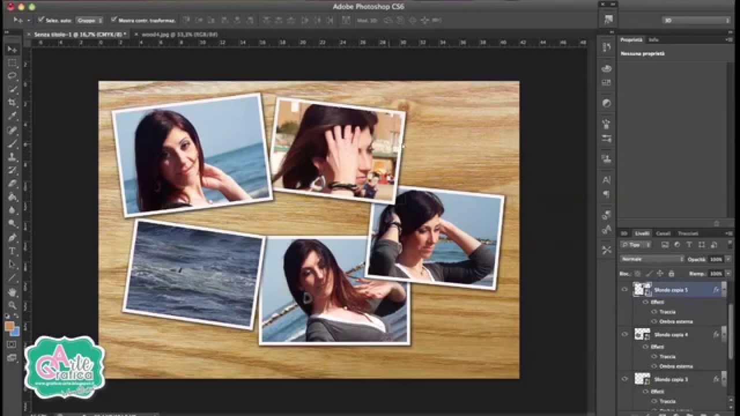The width and height of the screenshot is (740, 416).
Task: Open the Character panel icon in dock
Action: [x=606, y=180]
